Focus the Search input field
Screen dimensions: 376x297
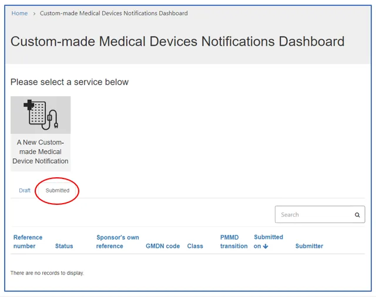pyautogui.click(x=314, y=215)
